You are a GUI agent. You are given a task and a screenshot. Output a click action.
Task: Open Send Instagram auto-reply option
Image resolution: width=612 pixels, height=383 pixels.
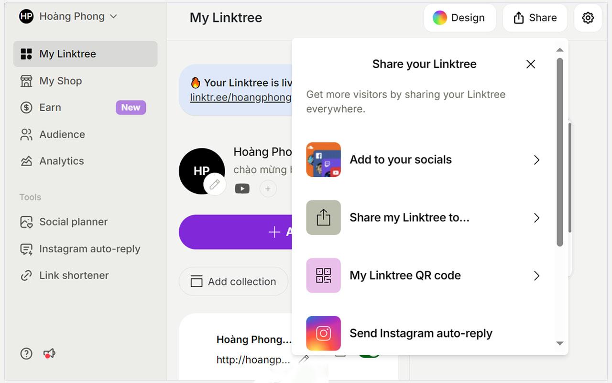pos(424,333)
